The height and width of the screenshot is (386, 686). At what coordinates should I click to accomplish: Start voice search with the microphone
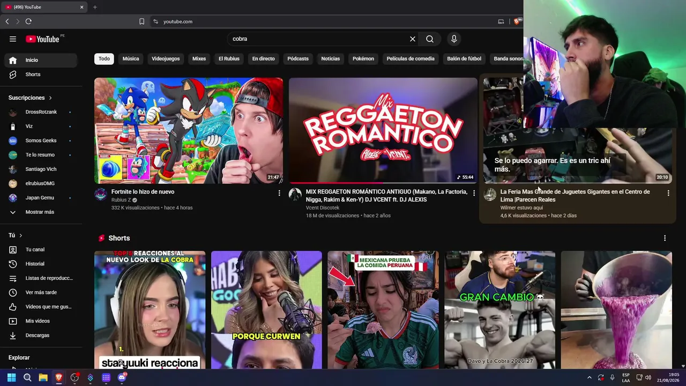[x=454, y=39]
